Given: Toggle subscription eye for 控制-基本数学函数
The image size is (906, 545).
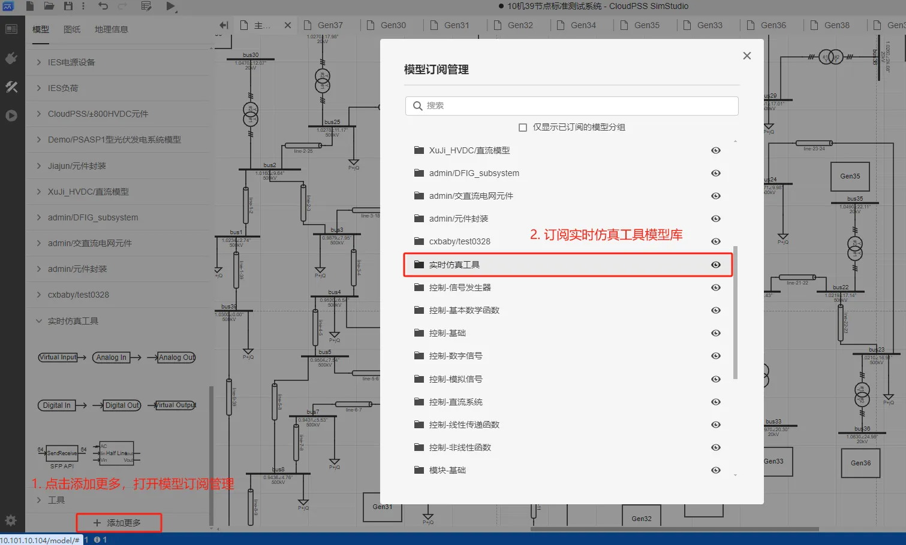Looking at the screenshot, I should click(716, 310).
